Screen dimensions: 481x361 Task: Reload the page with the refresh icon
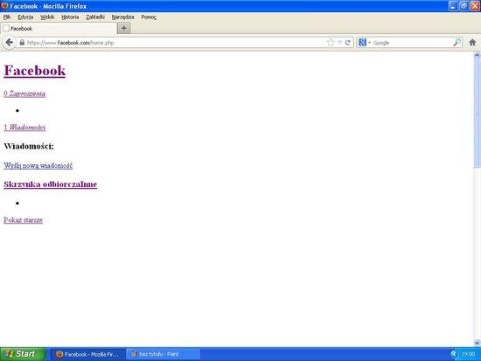tap(347, 43)
